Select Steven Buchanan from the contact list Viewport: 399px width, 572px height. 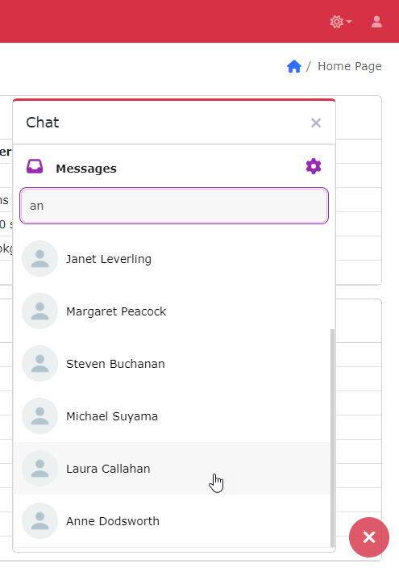[172, 364]
